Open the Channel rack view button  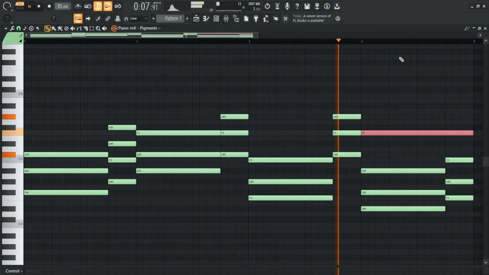[216, 18]
